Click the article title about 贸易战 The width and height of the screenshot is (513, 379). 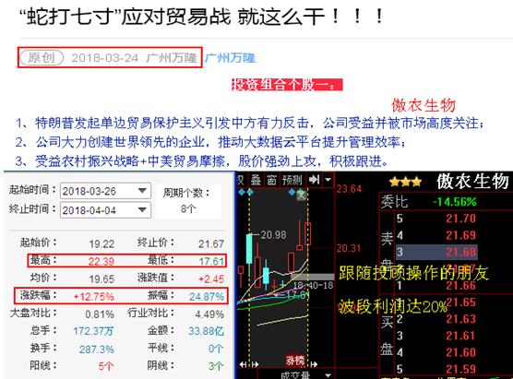point(201,17)
